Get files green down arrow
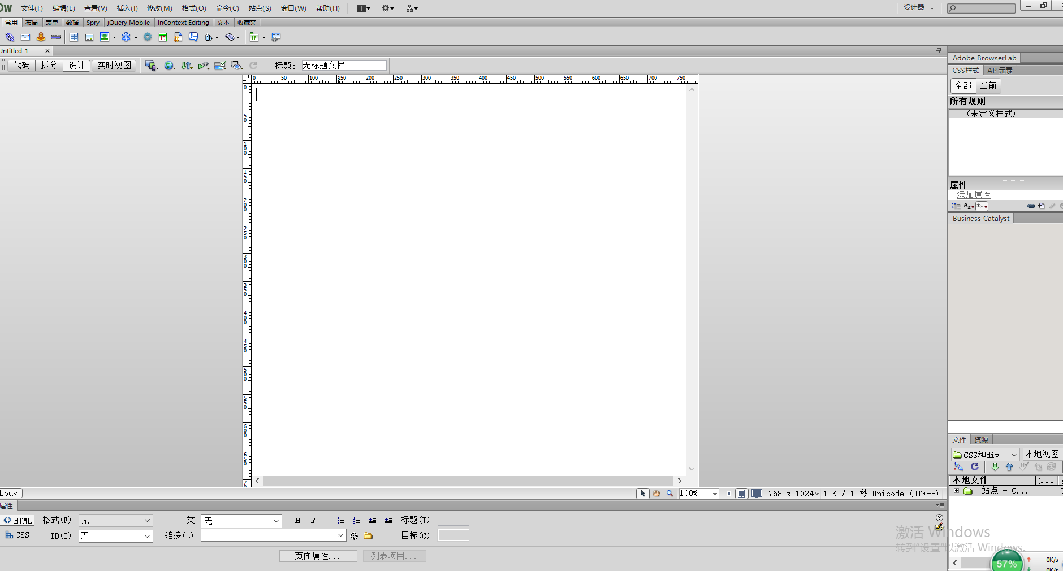The width and height of the screenshot is (1063, 571). point(995,467)
